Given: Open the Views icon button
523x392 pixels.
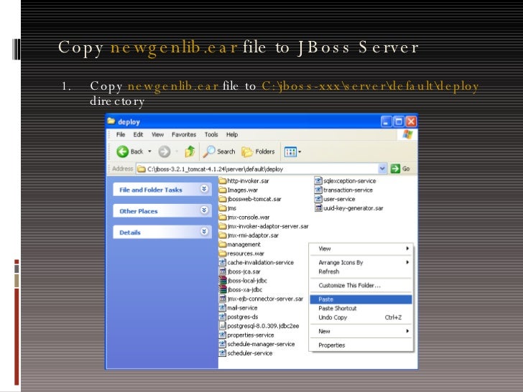Looking at the screenshot, I should pos(290,152).
